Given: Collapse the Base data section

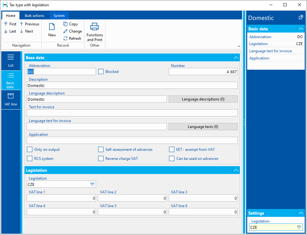Looking at the screenshot, I should click(236, 58).
